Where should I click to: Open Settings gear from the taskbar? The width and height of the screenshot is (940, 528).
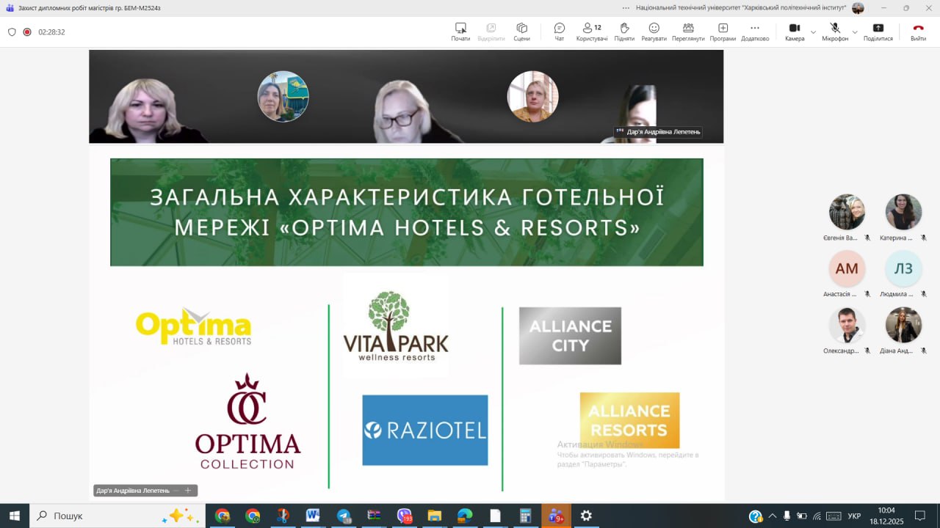coord(586,516)
